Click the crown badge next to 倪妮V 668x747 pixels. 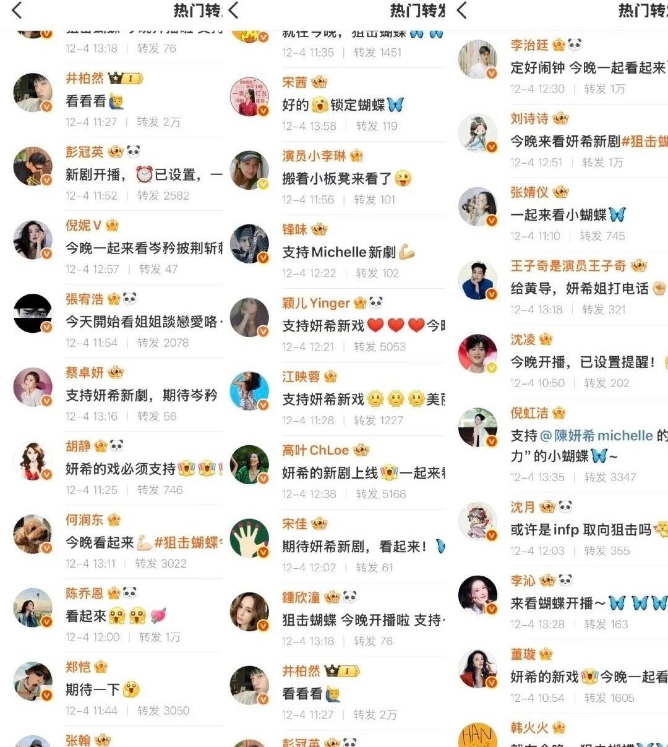coord(112,226)
